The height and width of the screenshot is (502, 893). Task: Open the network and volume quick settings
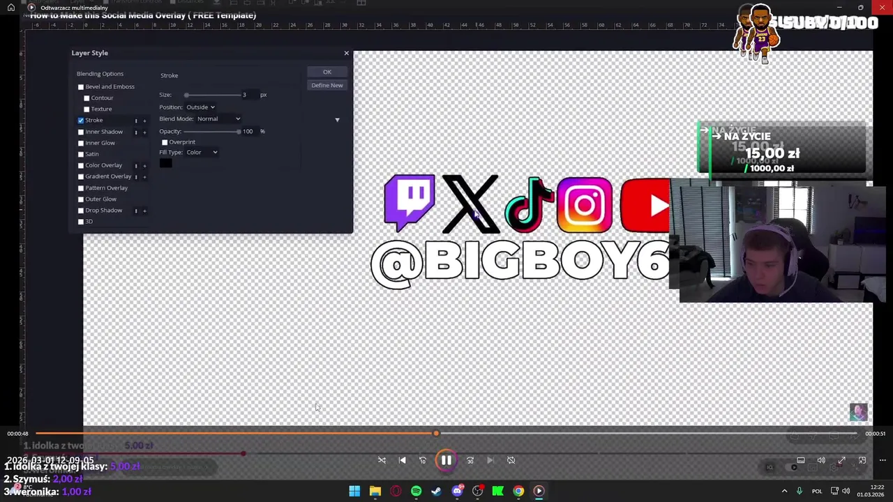click(x=840, y=491)
